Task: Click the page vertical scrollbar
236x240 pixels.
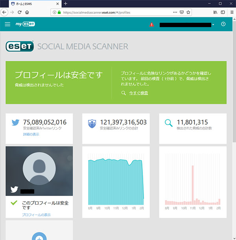Action: (234, 82)
